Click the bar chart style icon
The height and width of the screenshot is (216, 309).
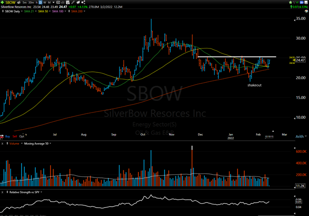pos(63,2)
